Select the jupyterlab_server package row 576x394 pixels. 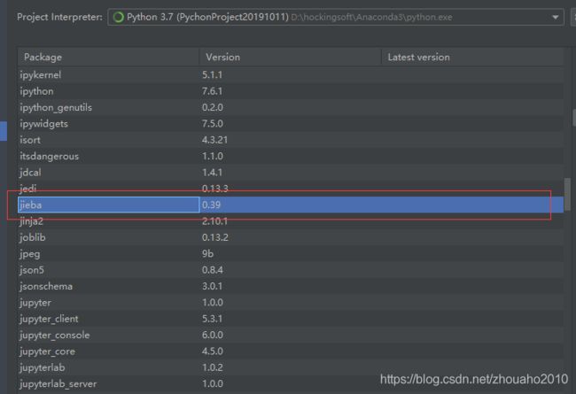pos(290,383)
